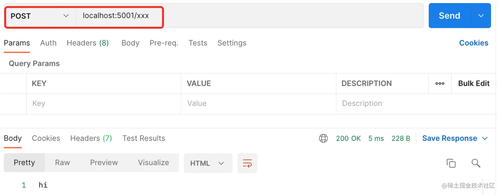Click the globe network information icon
The image size is (501, 195).
[x=323, y=138]
